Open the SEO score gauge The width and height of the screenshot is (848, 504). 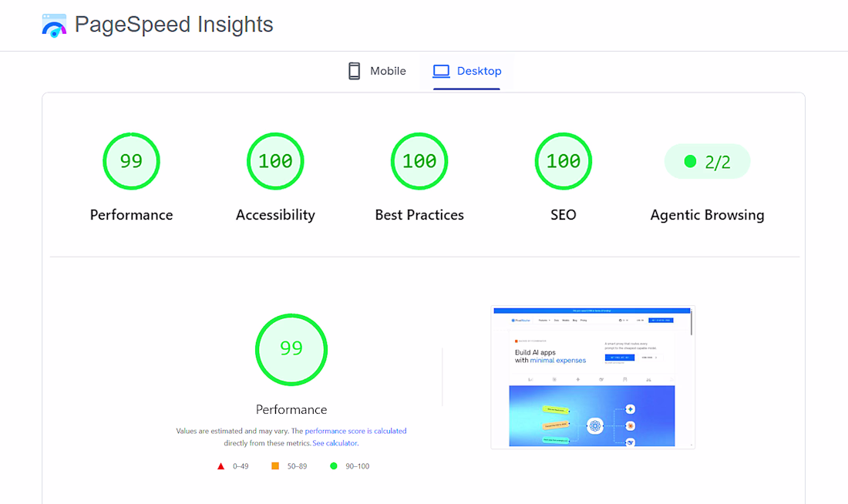pyautogui.click(x=563, y=161)
